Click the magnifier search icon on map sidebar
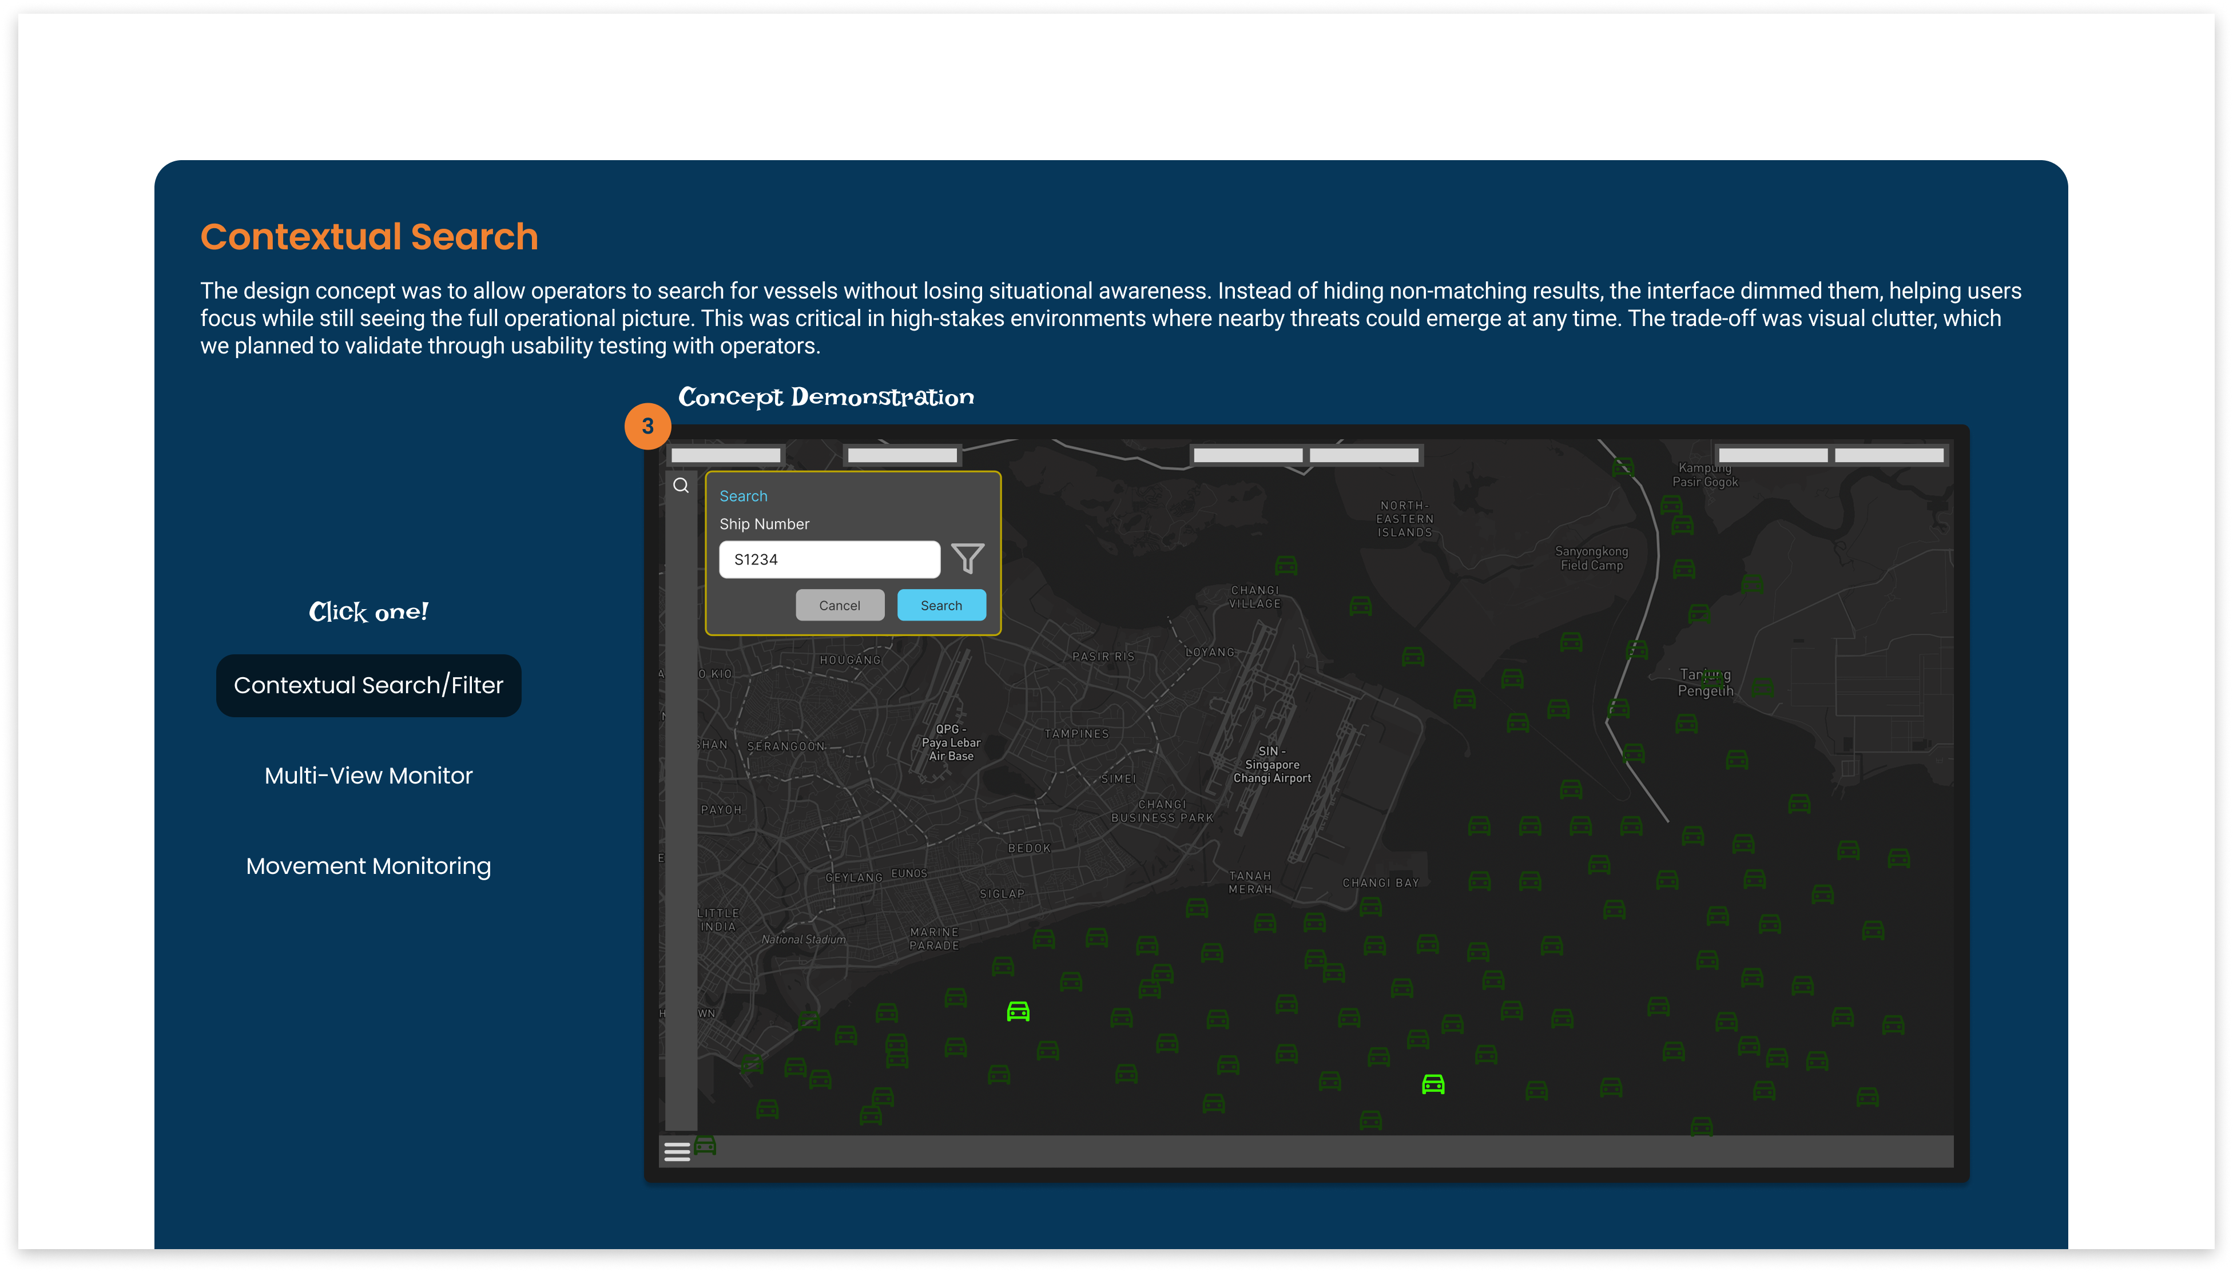 (x=681, y=485)
